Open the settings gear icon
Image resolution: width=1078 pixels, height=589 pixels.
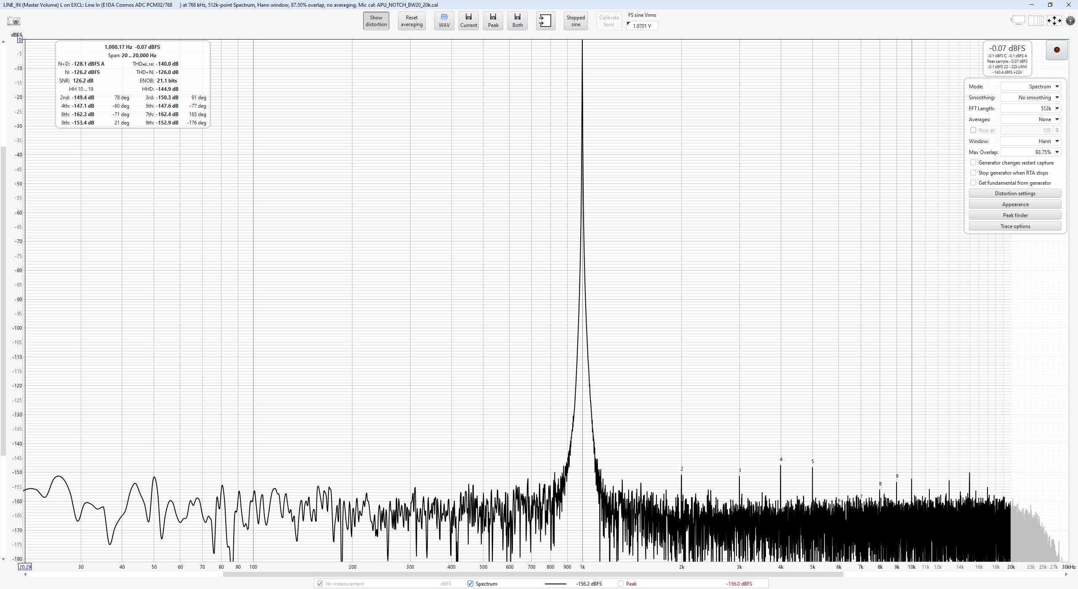click(1070, 20)
